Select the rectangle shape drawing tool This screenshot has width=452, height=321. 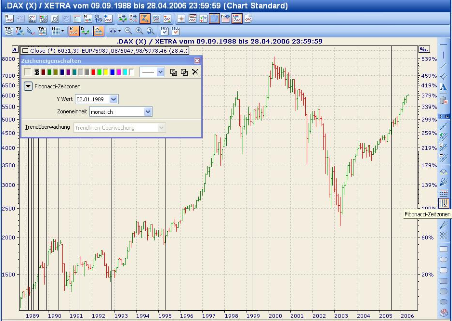click(x=443, y=249)
